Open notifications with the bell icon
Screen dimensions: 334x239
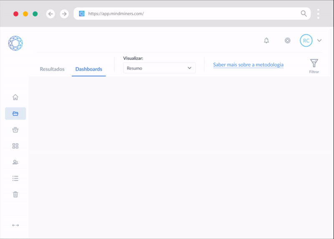[266, 40]
